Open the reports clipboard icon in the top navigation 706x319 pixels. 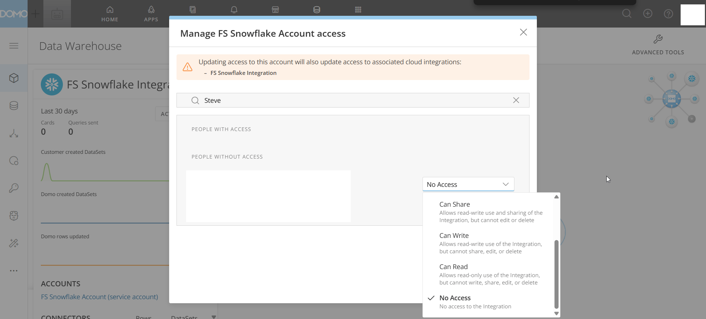coord(193,10)
